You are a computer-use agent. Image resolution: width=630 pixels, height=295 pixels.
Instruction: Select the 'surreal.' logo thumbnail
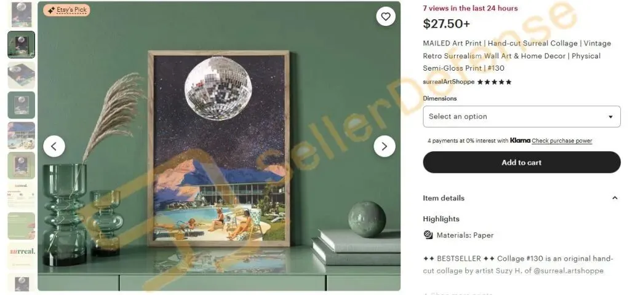coord(22,256)
